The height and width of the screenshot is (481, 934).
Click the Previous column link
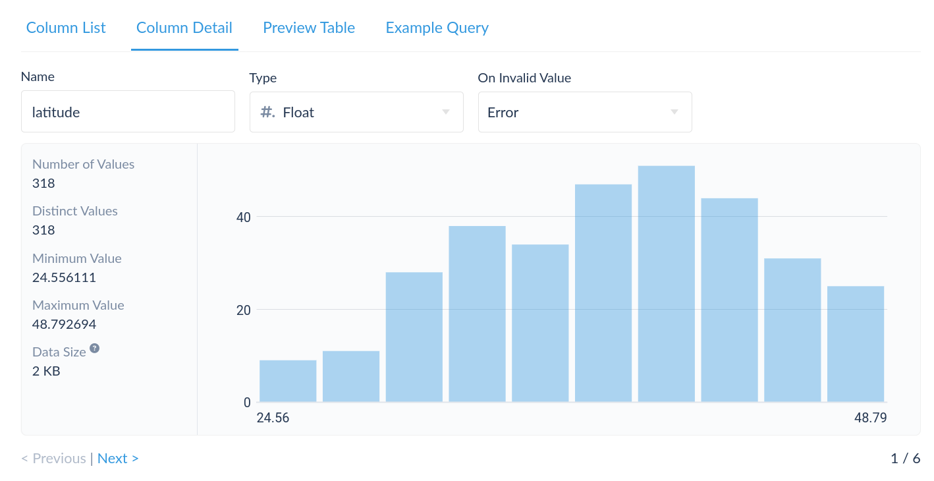(x=53, y=459)
